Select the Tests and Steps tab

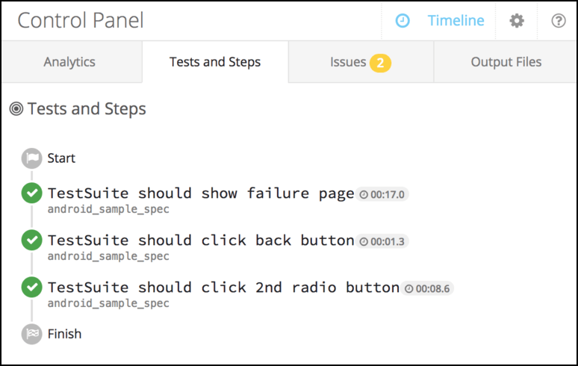[215, 62]
